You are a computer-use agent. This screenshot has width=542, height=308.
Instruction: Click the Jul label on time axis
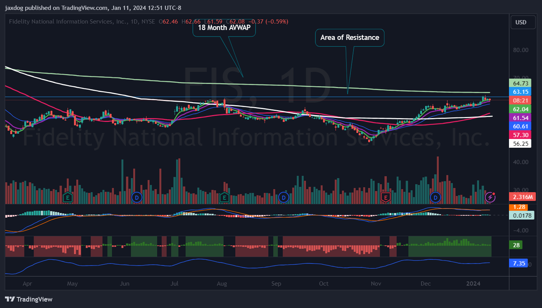175,284
